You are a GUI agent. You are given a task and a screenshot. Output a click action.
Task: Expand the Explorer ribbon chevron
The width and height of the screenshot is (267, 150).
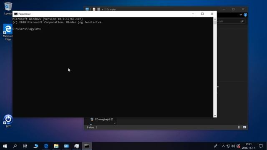click(x=241, y=15)
